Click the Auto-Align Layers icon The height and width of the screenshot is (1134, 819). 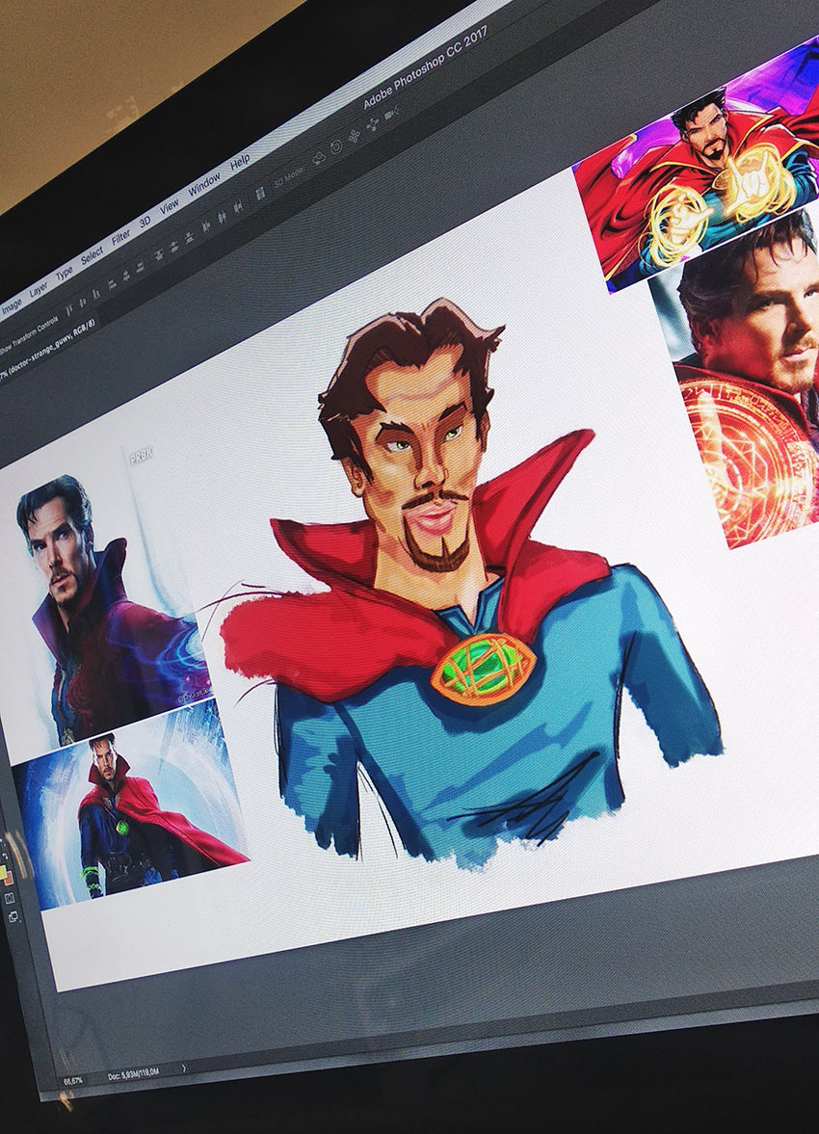[260, 193]
